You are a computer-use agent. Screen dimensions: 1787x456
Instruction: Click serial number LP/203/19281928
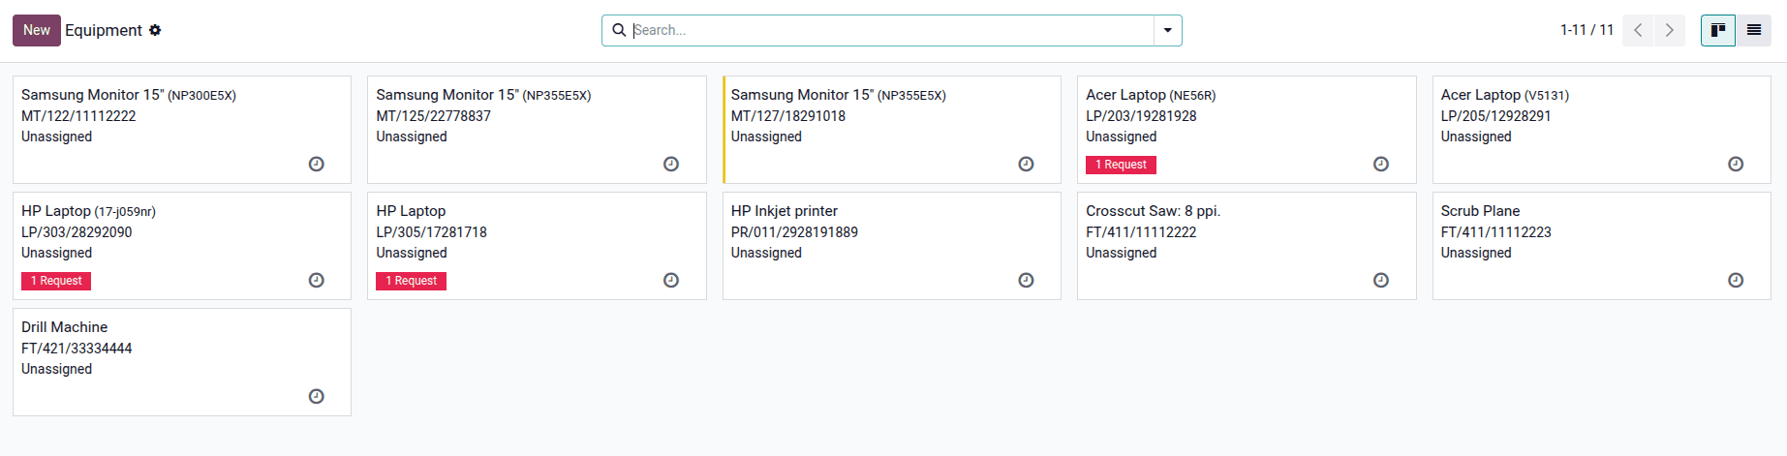[x=1141, y=116]
